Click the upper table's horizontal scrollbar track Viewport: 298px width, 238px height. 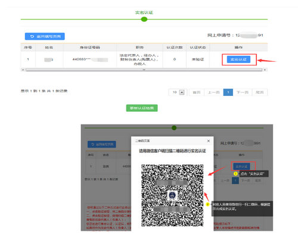(144, 70)
